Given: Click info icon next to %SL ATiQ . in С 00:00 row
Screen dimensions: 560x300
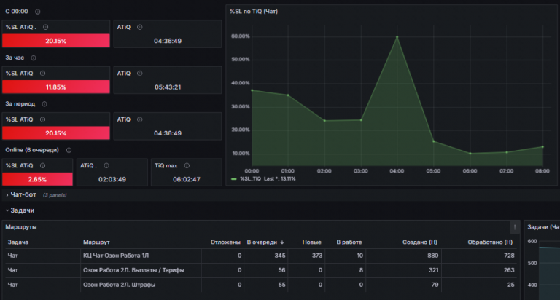Looking at the screenshot, I should coord(46,27).
